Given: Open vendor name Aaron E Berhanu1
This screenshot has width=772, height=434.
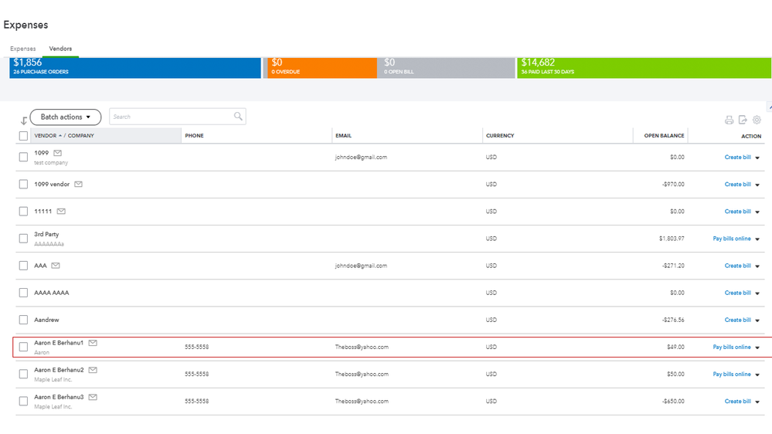Looking at the screenshot, I should point(59,342).
